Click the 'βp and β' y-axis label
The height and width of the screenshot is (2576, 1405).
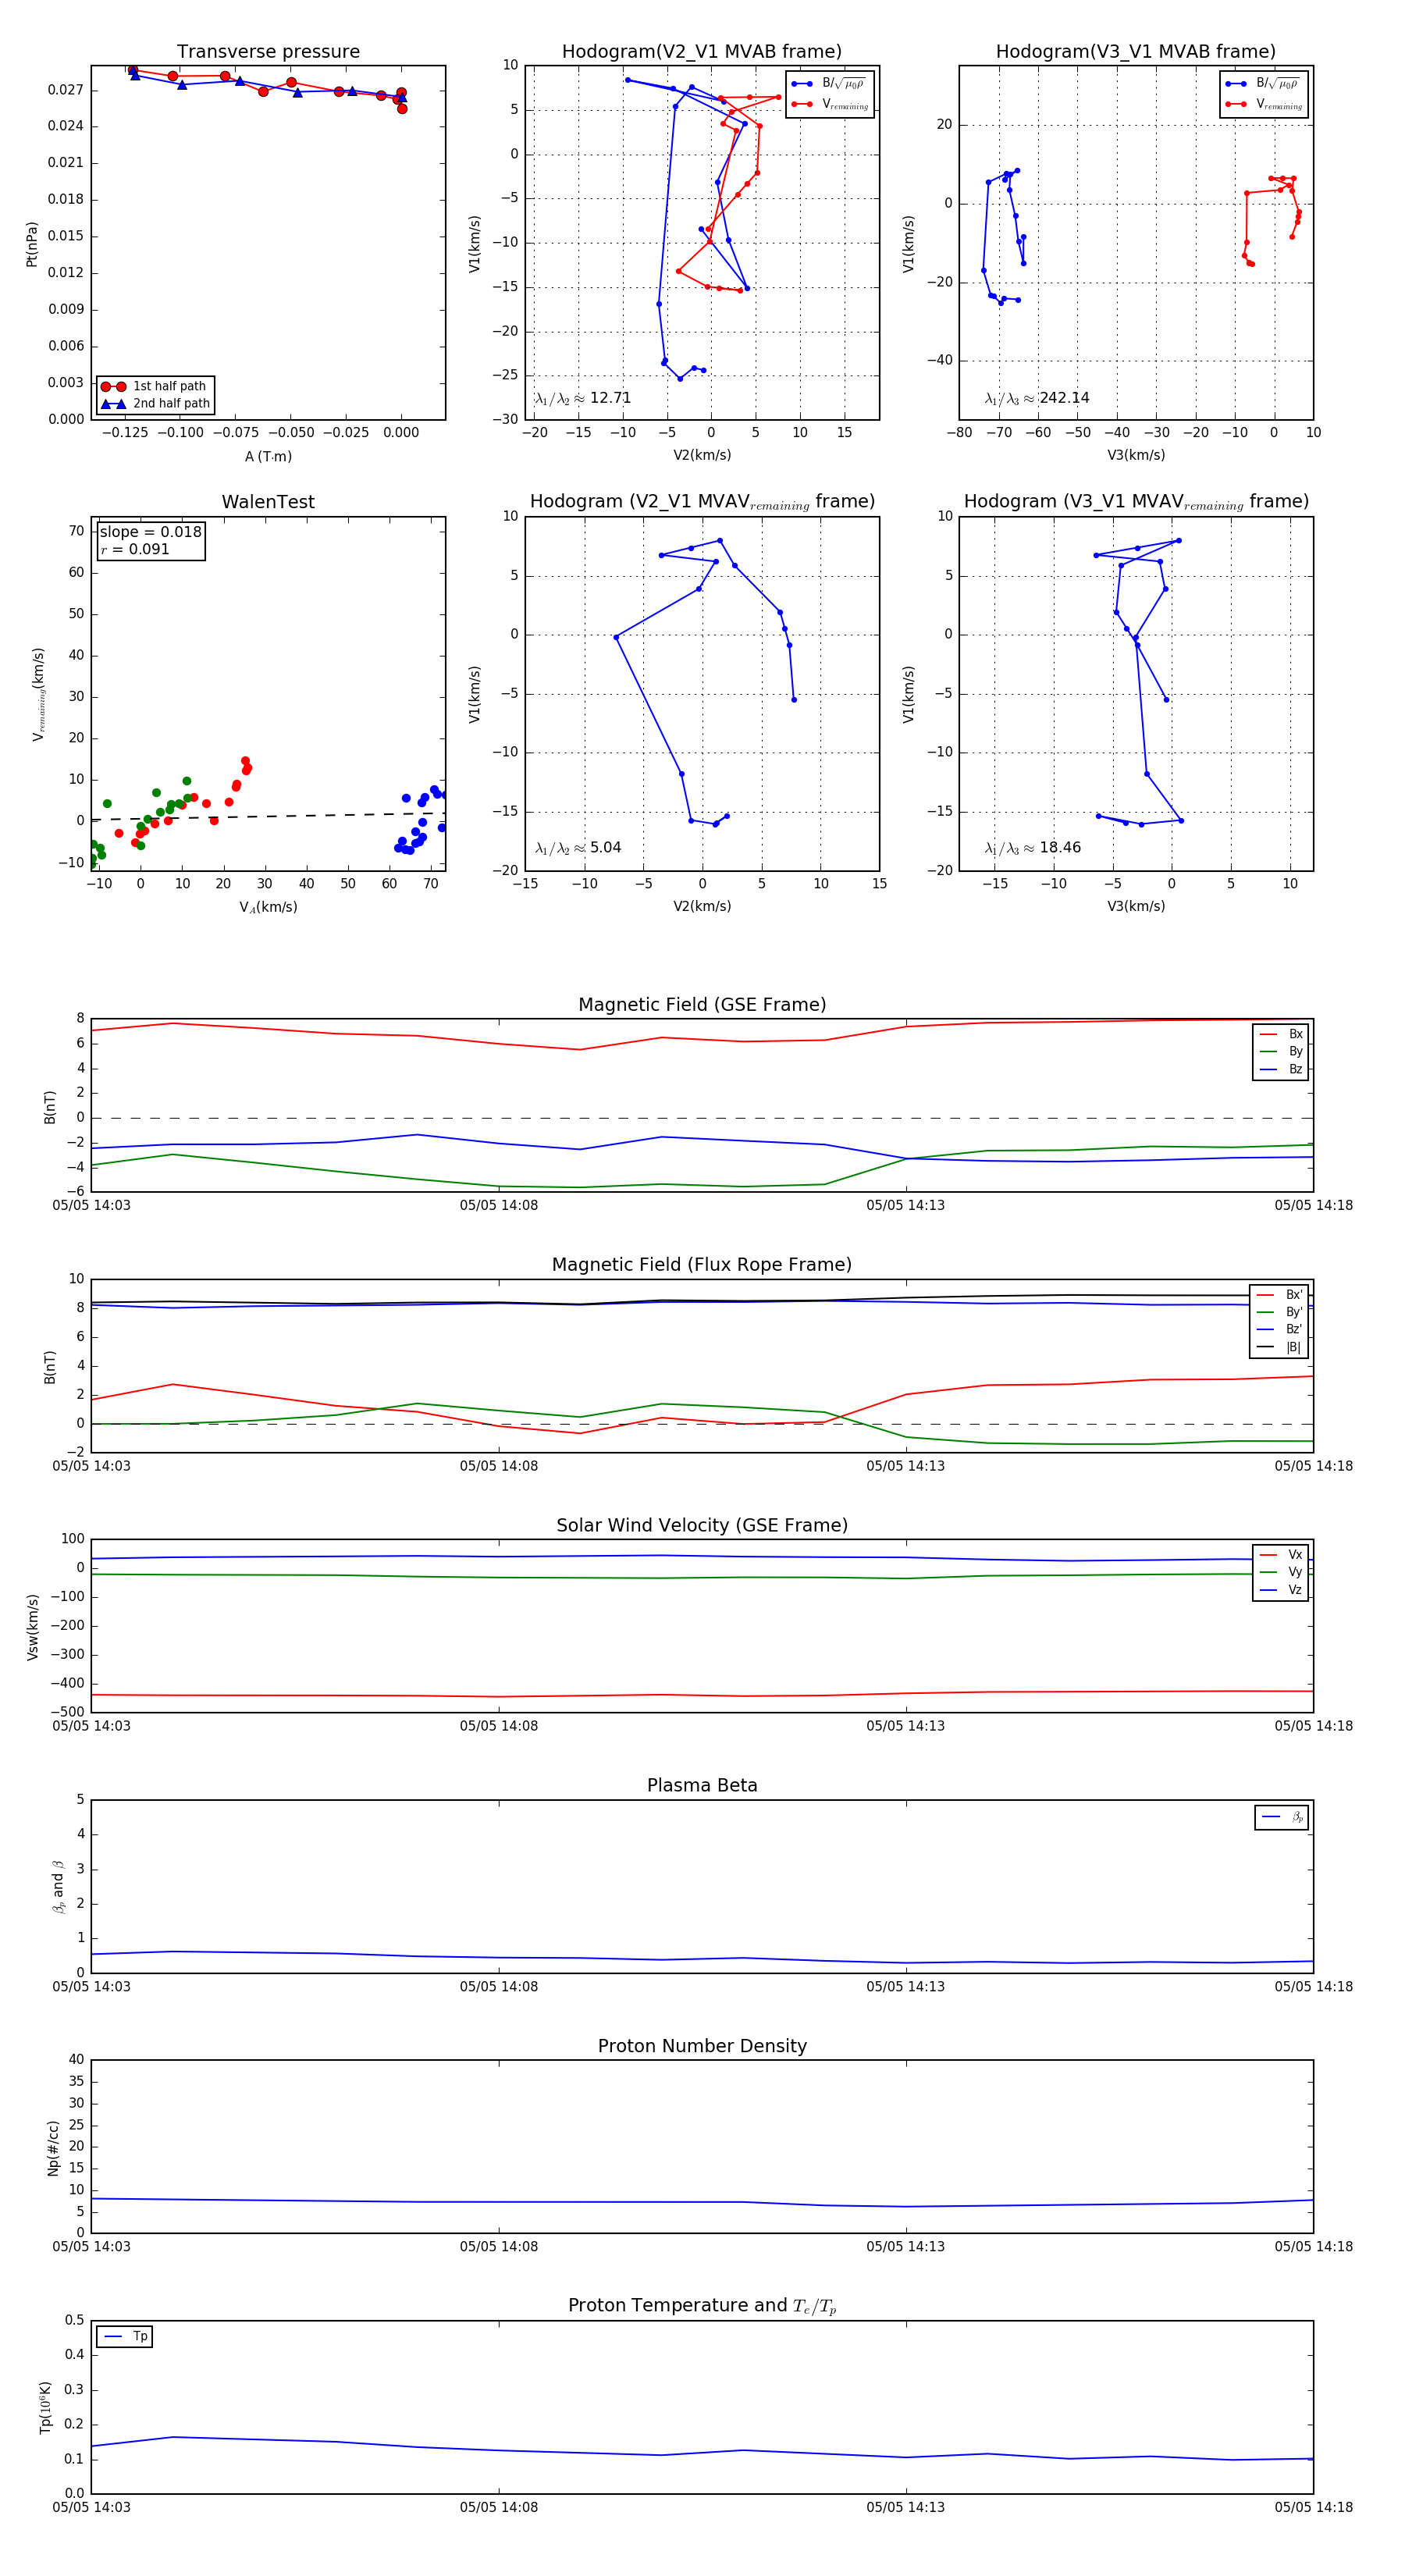pos(58,1886)
